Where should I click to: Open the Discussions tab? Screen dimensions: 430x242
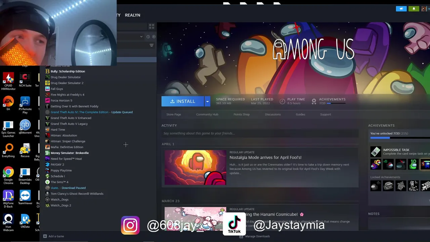click(273, 114)
